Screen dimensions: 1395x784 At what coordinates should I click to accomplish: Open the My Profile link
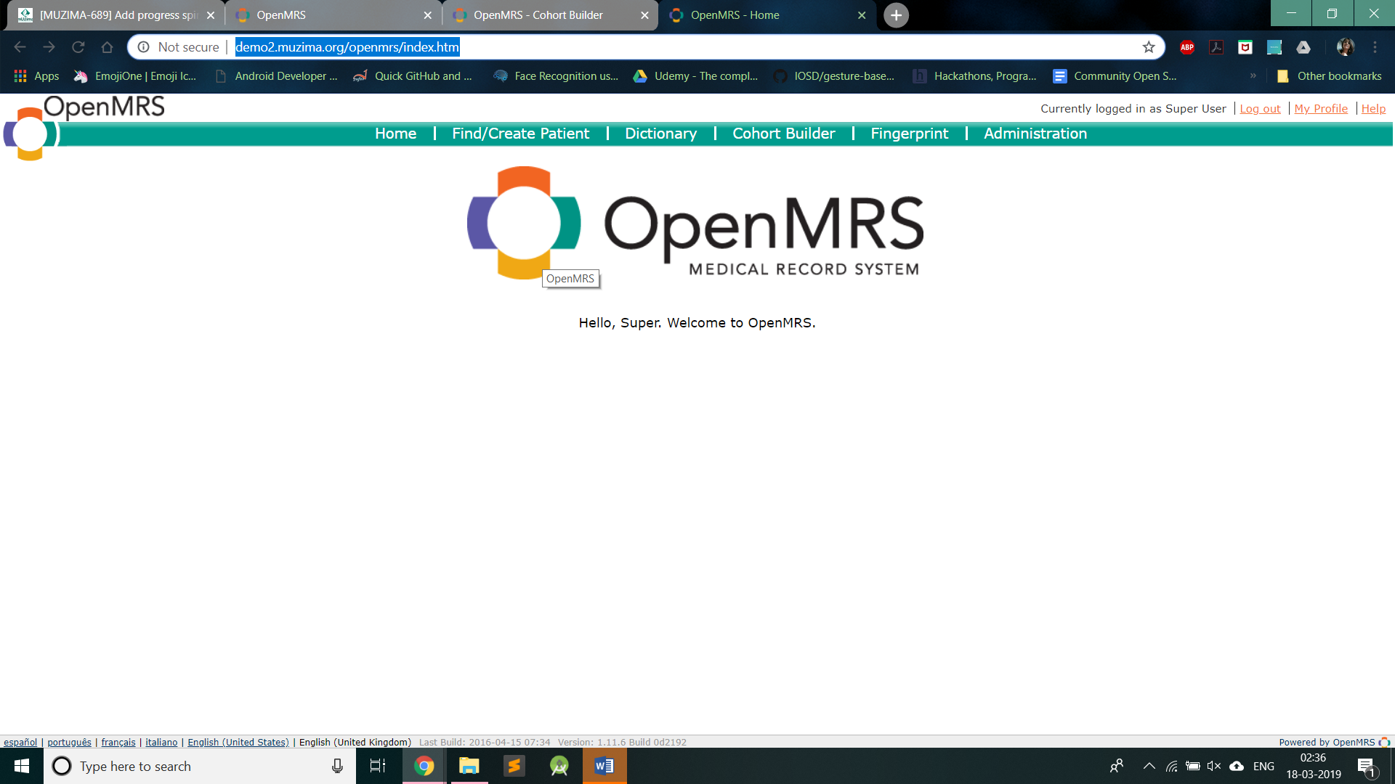coord(1320,109)
